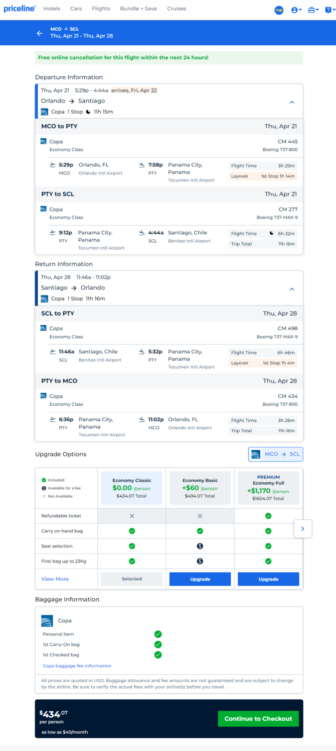Click Economy Basic seat selection fee icon

200,546
